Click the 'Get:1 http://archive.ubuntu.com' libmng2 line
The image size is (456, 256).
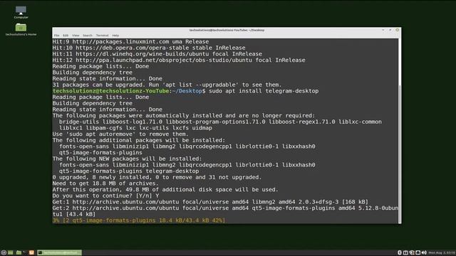(x=210, y=202)
